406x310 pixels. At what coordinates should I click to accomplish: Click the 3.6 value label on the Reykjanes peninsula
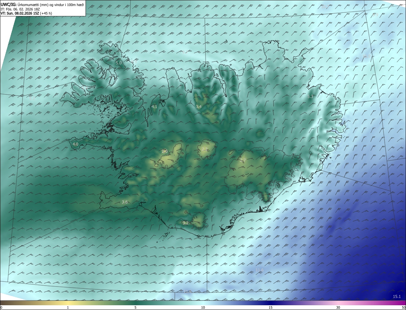[x=125, y=202]
